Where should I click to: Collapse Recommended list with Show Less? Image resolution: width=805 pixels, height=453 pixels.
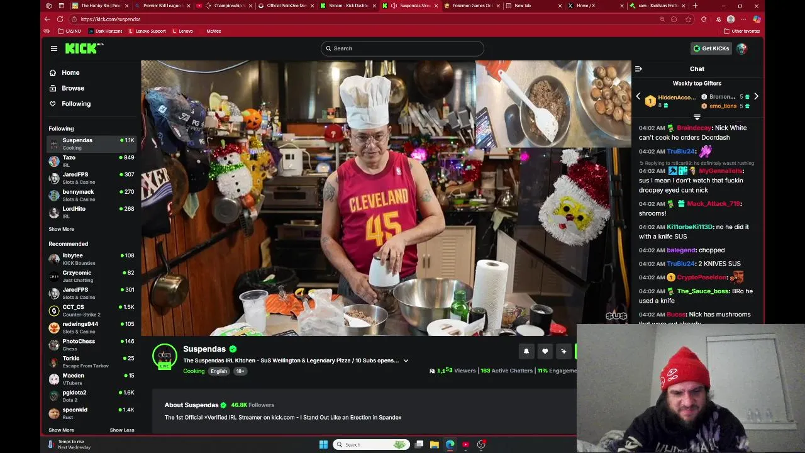tap(122, 430)
